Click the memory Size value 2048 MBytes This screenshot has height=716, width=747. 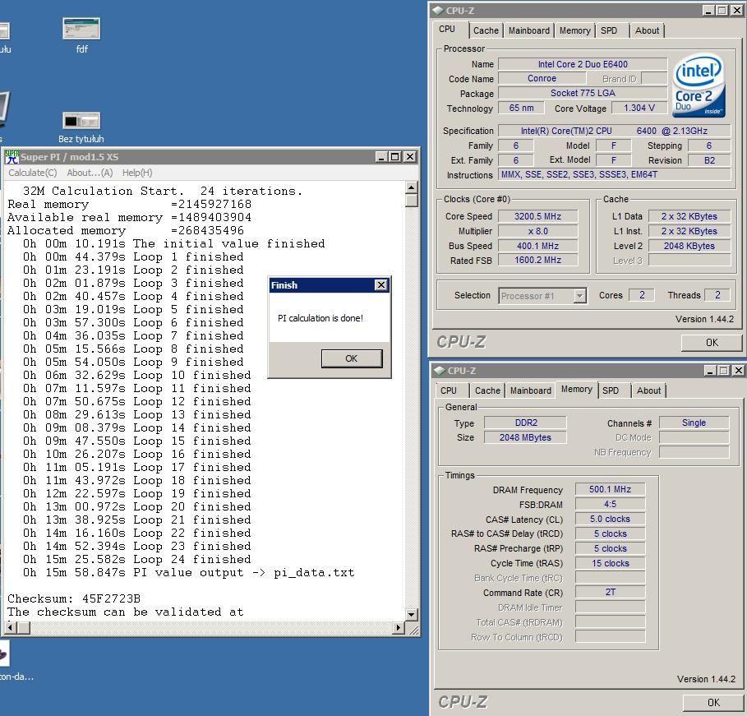(525, 437)
